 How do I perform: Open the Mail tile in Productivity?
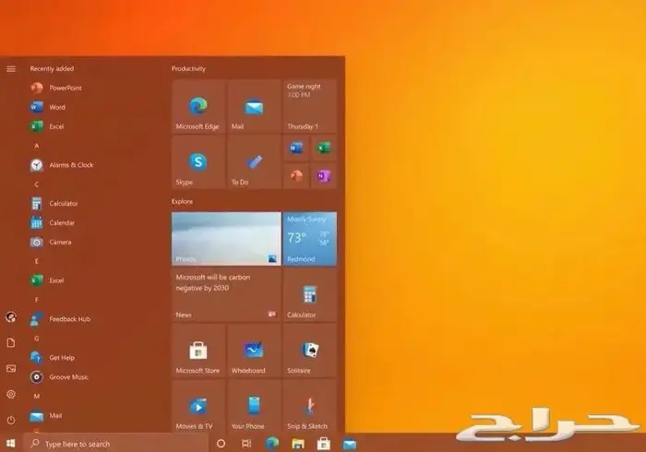254,106
